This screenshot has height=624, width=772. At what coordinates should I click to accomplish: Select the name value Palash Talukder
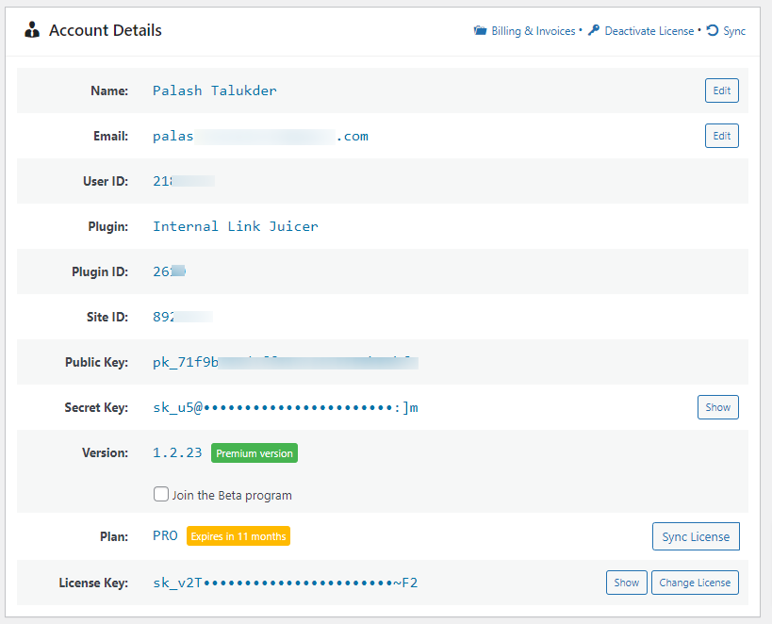pos(214,90)
